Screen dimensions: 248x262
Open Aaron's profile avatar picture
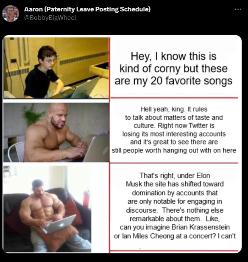tap(11, 14)
